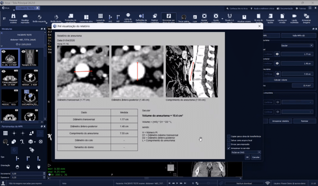Toggle eye icon beside 1.77 cm field
Viewport: 318px width, 186px height.
[277, 54]
